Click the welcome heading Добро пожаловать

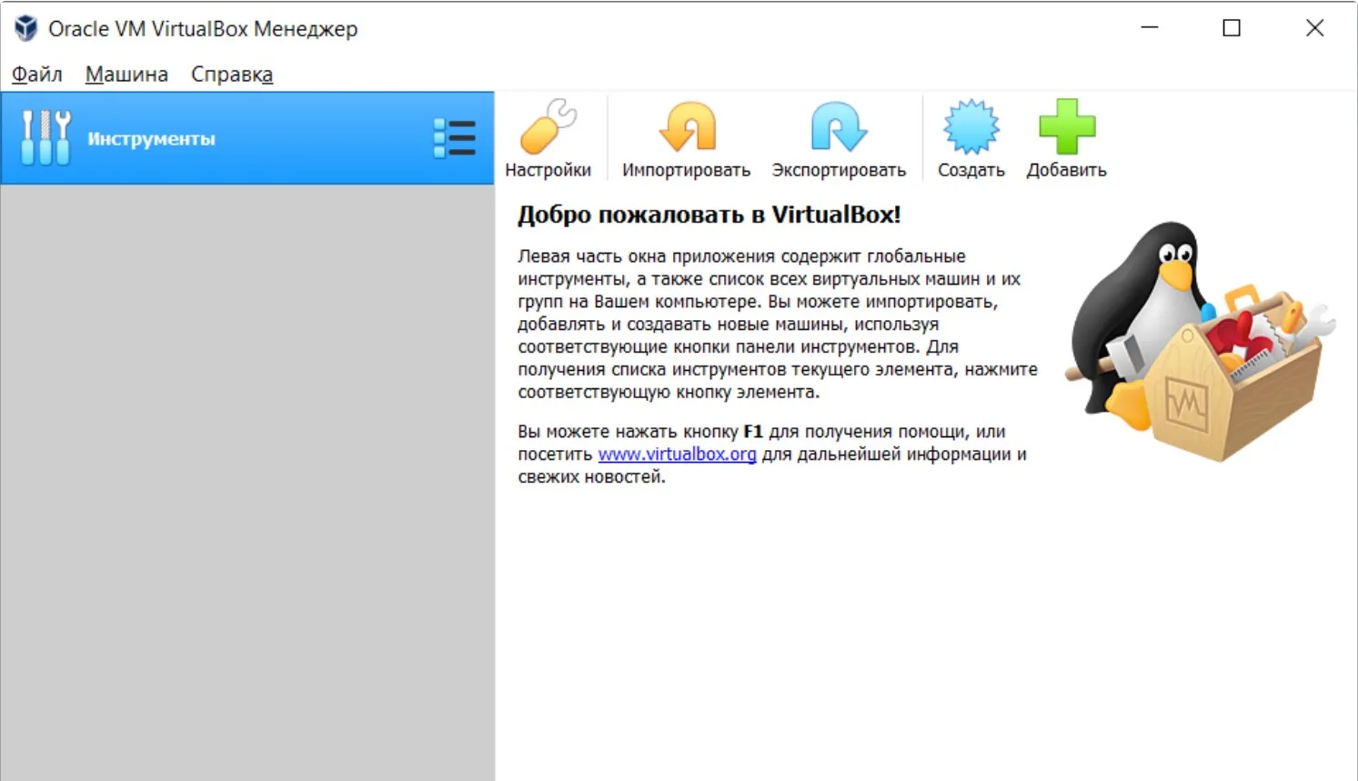[x=709, y=215]
